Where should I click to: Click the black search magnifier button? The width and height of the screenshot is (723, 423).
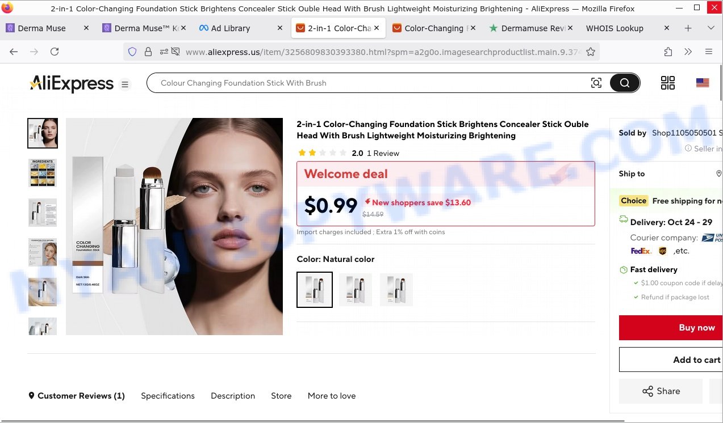[624, 83]
